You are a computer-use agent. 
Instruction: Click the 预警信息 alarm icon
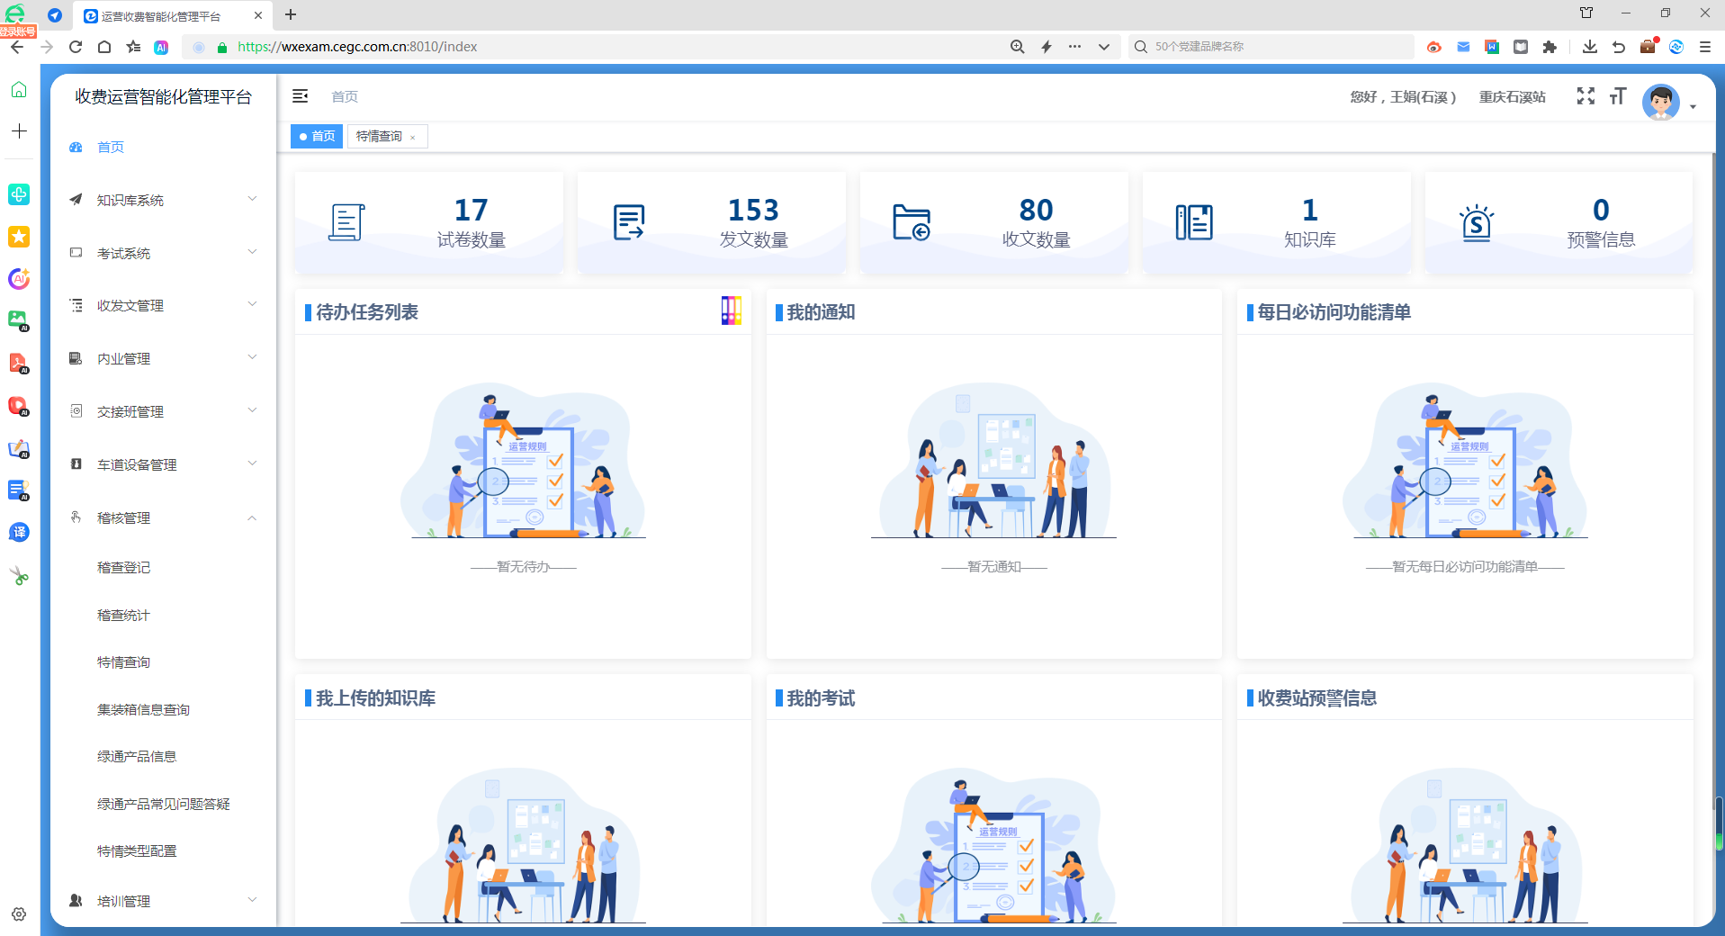click(x=1476, y=222)
